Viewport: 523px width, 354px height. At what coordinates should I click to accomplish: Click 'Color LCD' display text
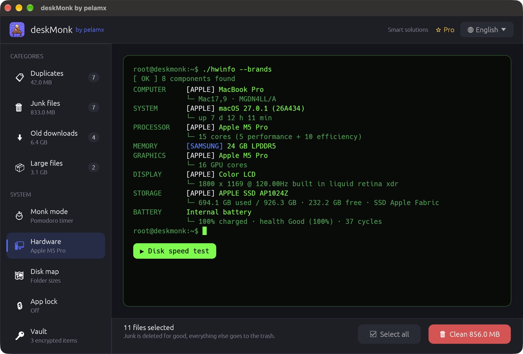[x=237, y=175]
